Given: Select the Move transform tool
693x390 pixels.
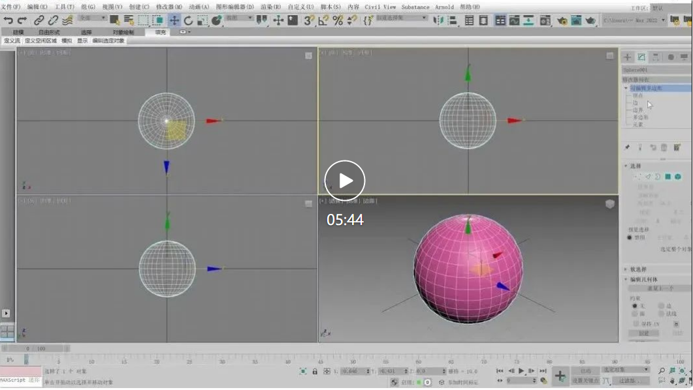Looking at the screenshot, I should (174, 21).
